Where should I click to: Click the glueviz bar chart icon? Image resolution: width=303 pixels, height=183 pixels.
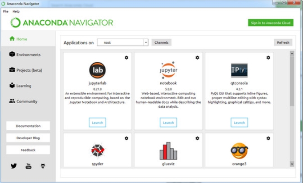click(168, 151)
